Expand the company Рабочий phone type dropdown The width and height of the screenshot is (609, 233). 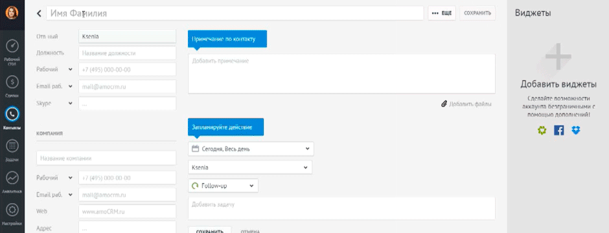(71, 177)
